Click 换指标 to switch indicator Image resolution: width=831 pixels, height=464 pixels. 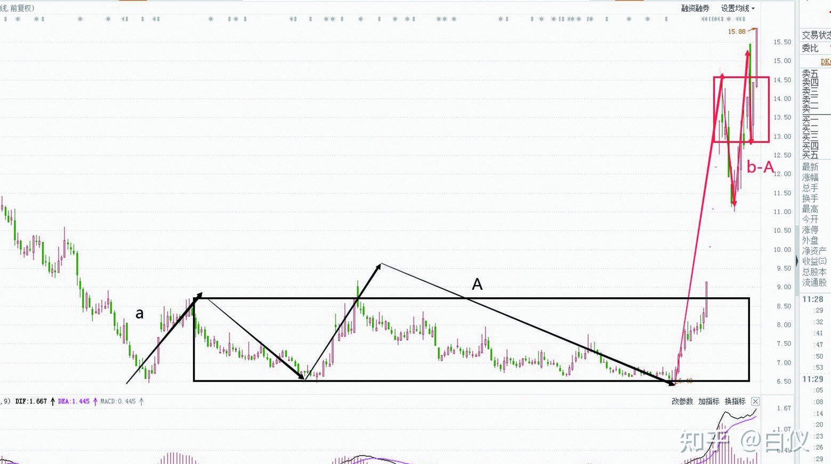735,401
